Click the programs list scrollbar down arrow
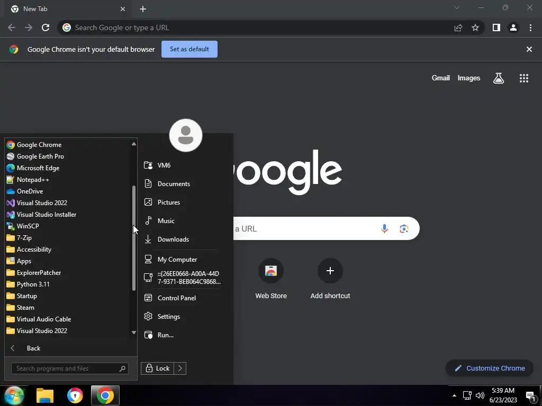Viewport: 542px width, 406px height. click(x=134, y=333)
